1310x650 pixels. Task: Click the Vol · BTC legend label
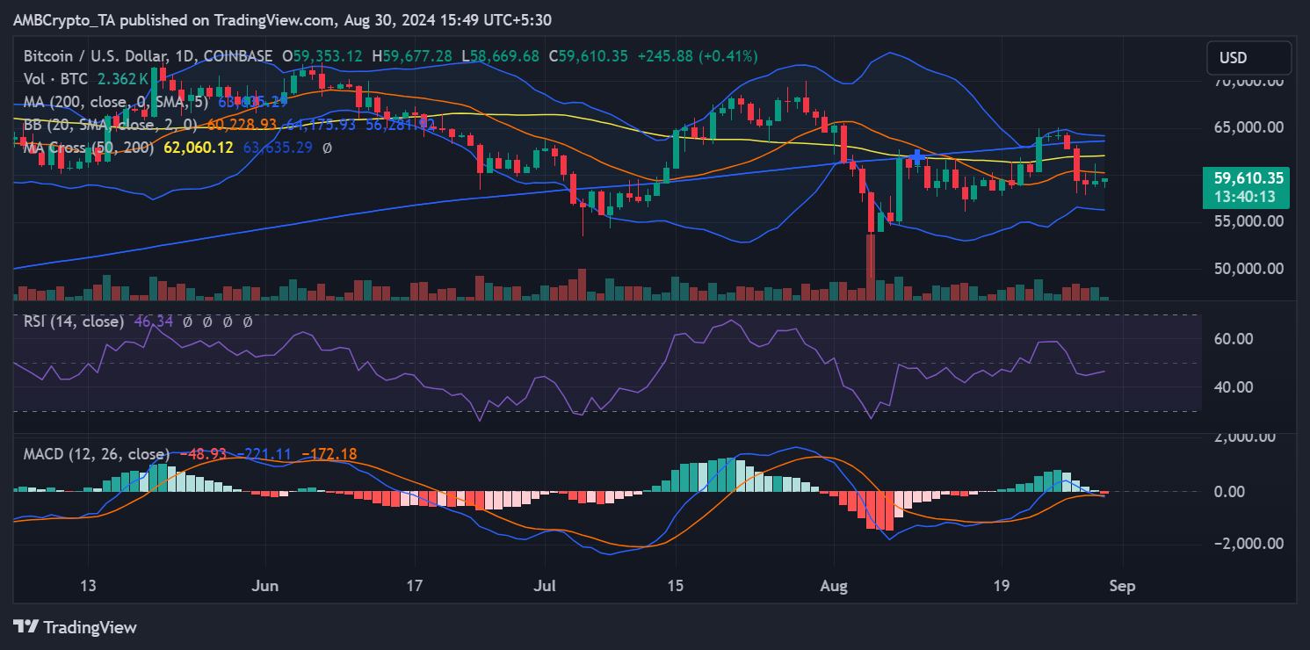(x=54, y=78)
